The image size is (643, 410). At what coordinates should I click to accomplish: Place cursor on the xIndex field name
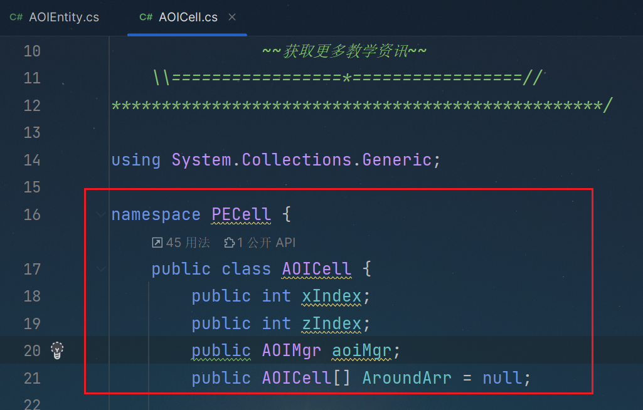(x=332, y=296)
